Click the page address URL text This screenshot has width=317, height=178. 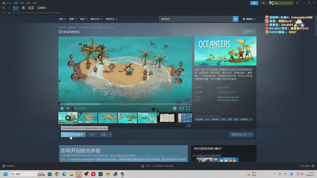click(36, 13)
